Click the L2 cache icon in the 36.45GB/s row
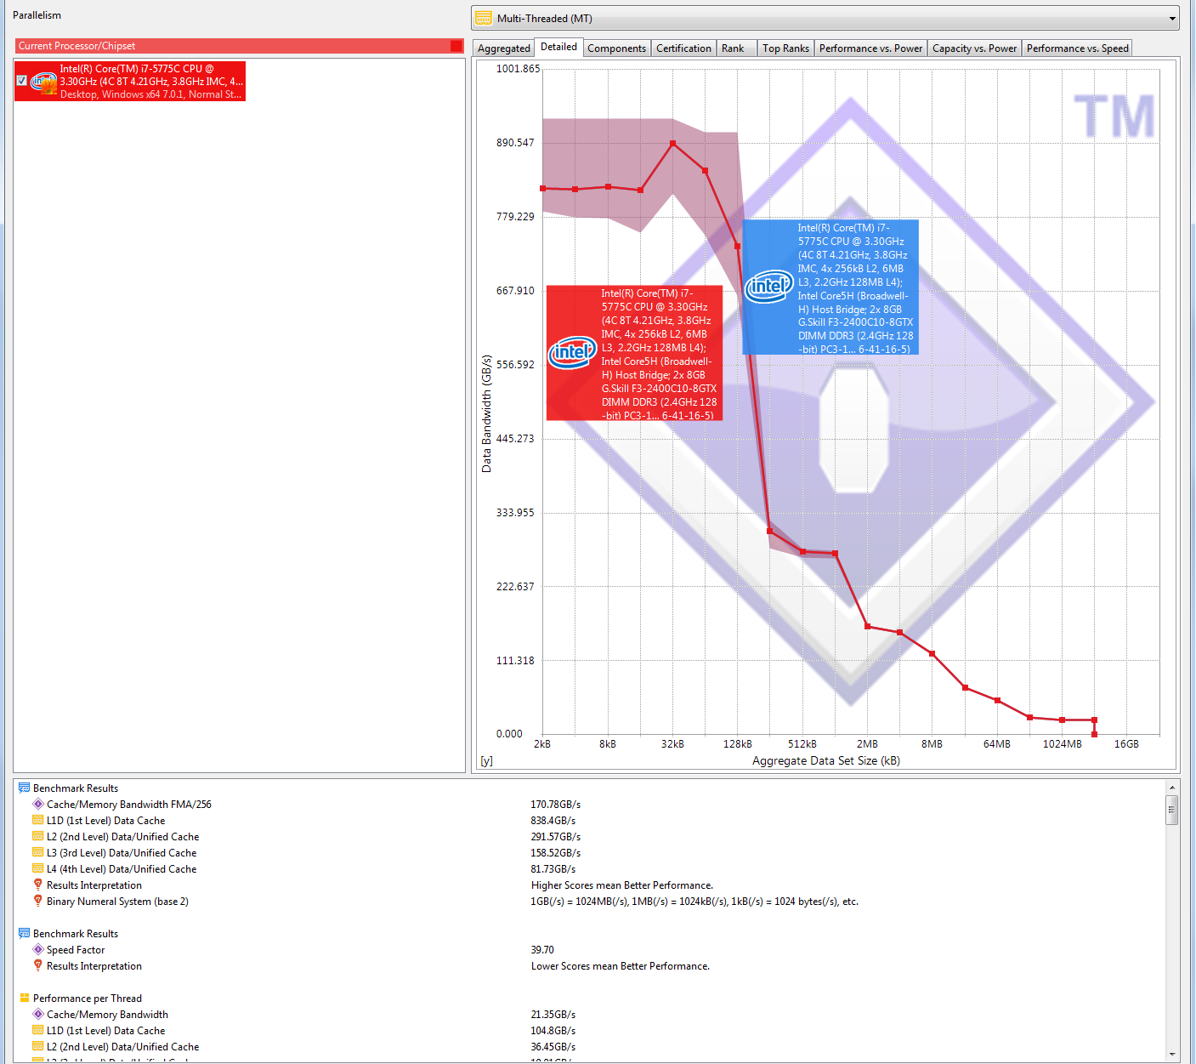The image size is (1196, 1064). [x=38, y=1046]
